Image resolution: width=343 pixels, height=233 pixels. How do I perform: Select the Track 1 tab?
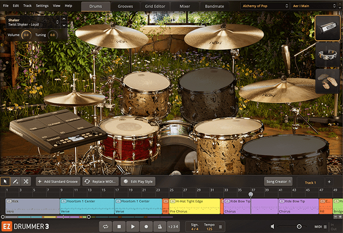(310, 182)
